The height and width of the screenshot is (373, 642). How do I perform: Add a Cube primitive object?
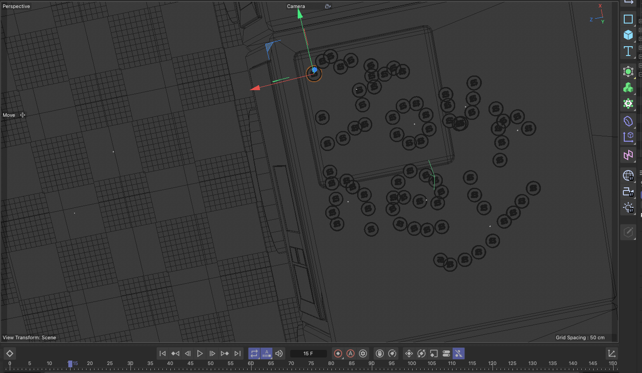coord(628,35)
